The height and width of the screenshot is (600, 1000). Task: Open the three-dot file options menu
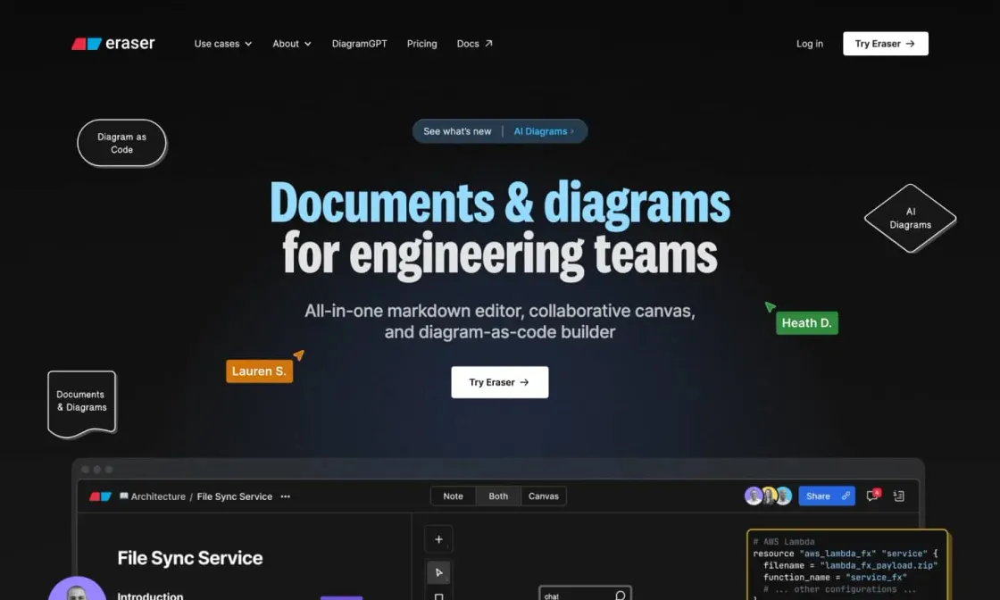click(285, 496)
